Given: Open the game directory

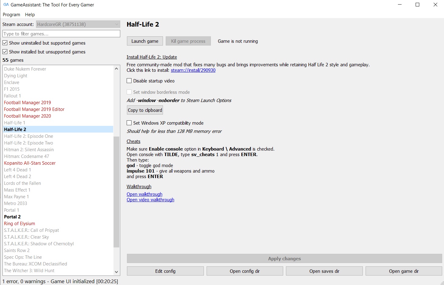Looking at the screenshot, I should coord(404,271).
